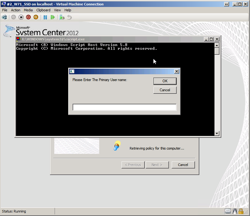Image resolution: width=250 pixels, height=216 pixels.
Task: Focus the Primary User name text field
Action: (124, 107)
